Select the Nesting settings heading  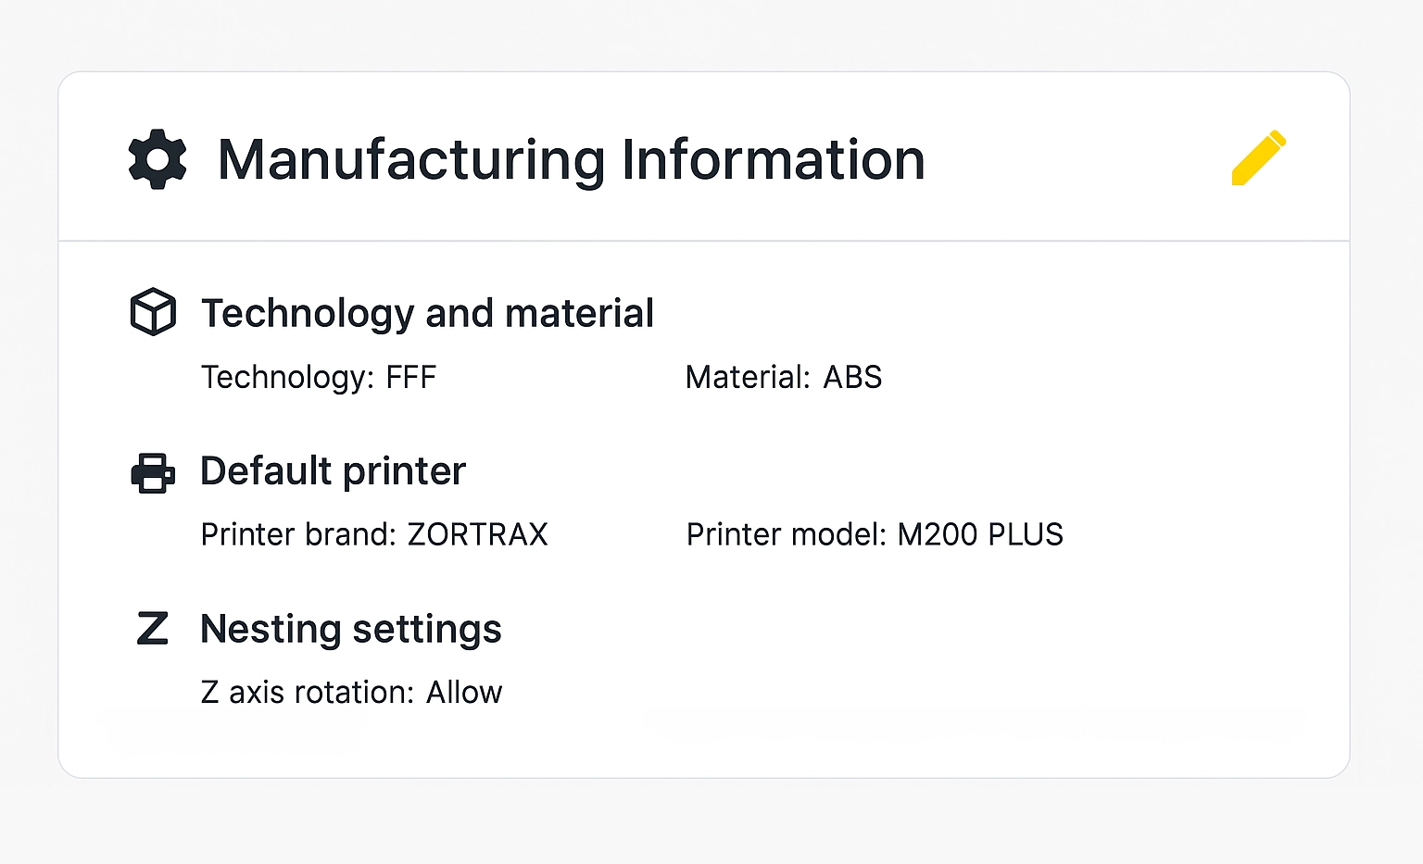pos(350,629)
